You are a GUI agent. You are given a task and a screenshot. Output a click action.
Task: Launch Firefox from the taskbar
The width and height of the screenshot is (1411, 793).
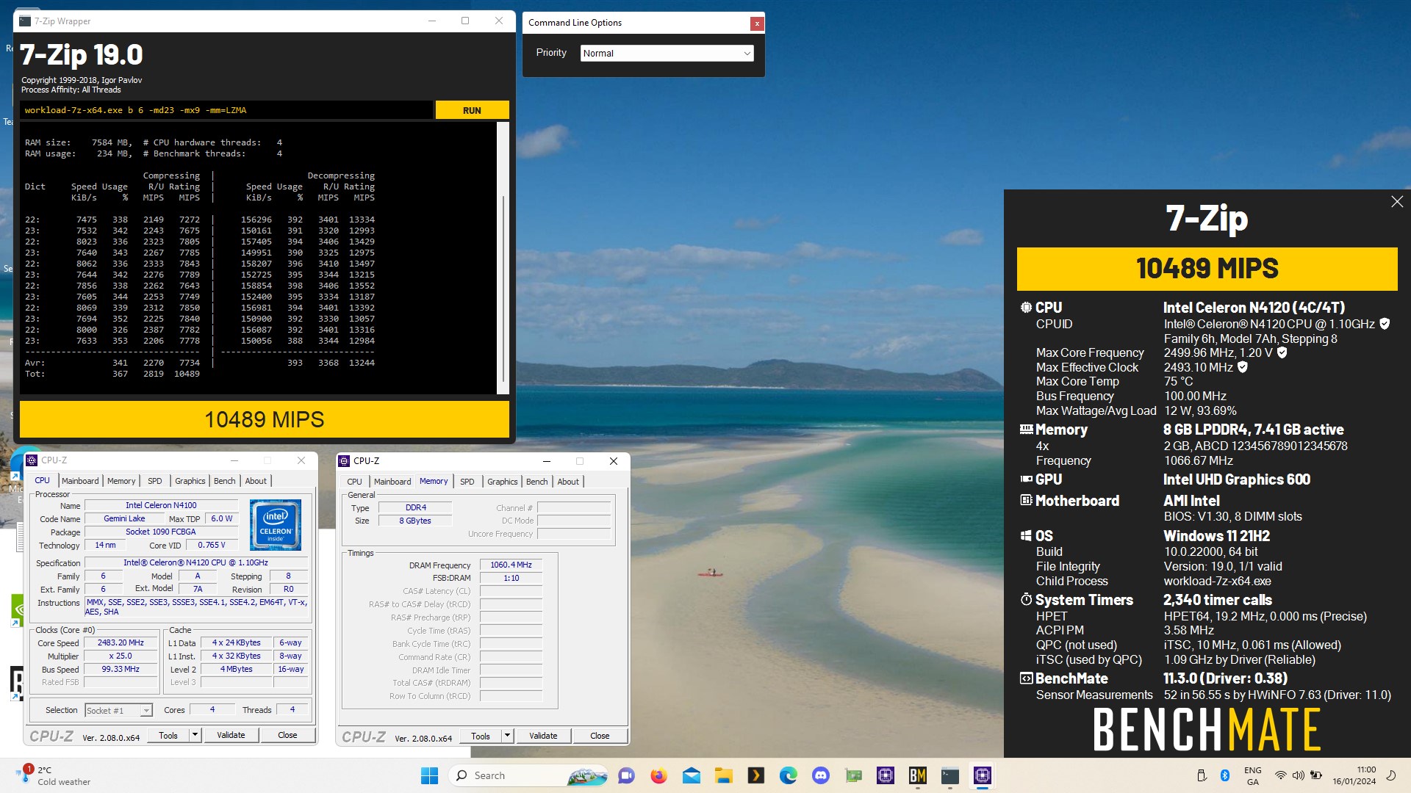658,775
